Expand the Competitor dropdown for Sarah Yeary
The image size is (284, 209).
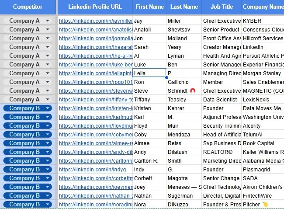point(48,47)
